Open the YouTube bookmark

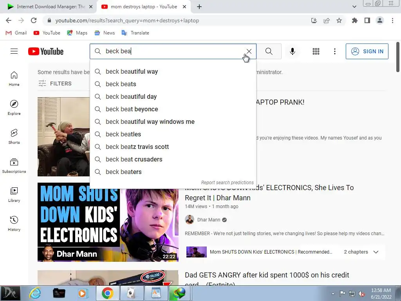47,33
